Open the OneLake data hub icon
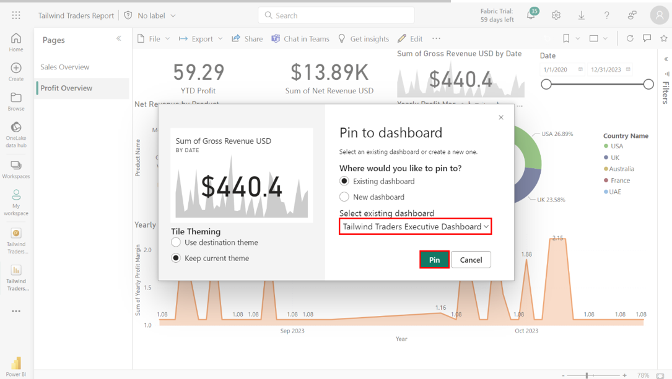This screenshot has height=379, width=672. coord(16,128)
